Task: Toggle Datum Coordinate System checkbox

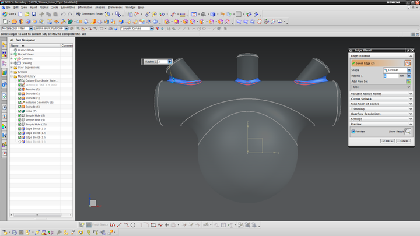Action: (x=20, y=80)
